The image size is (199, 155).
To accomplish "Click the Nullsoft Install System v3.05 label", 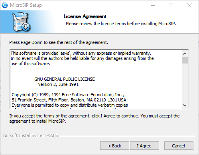I will click(31, 135).
